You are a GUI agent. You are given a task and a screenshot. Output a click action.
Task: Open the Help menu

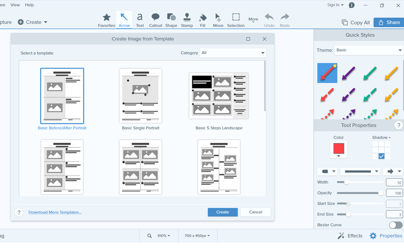(x=29, y=5)
